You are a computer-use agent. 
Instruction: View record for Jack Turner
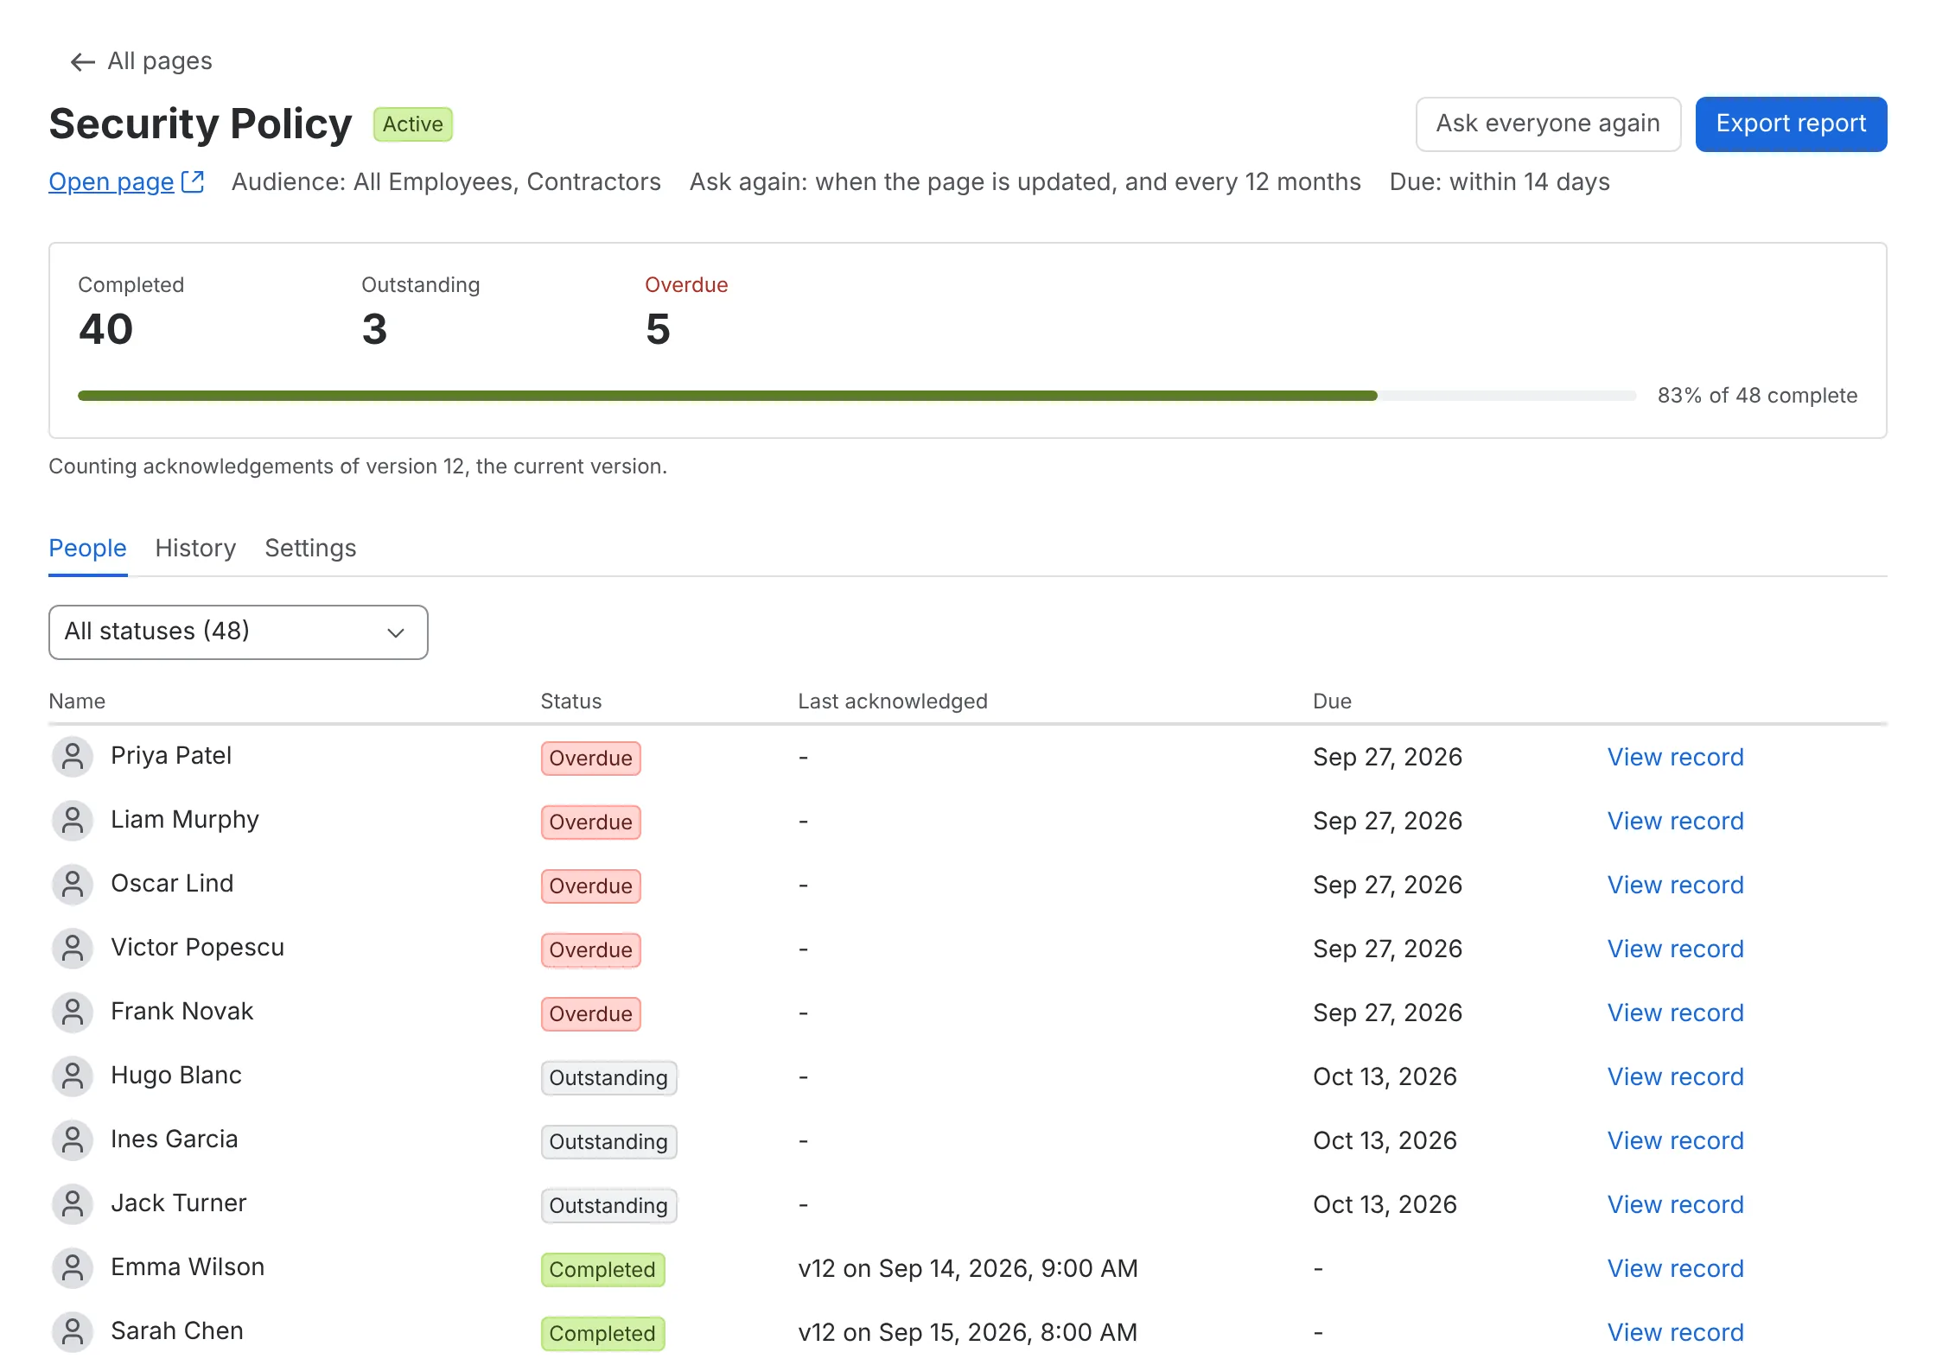tap(1675, 1204)
